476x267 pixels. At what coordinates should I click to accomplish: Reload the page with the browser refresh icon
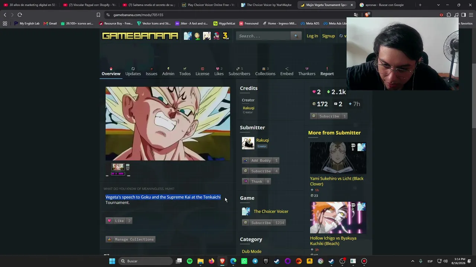click(20, 15)
